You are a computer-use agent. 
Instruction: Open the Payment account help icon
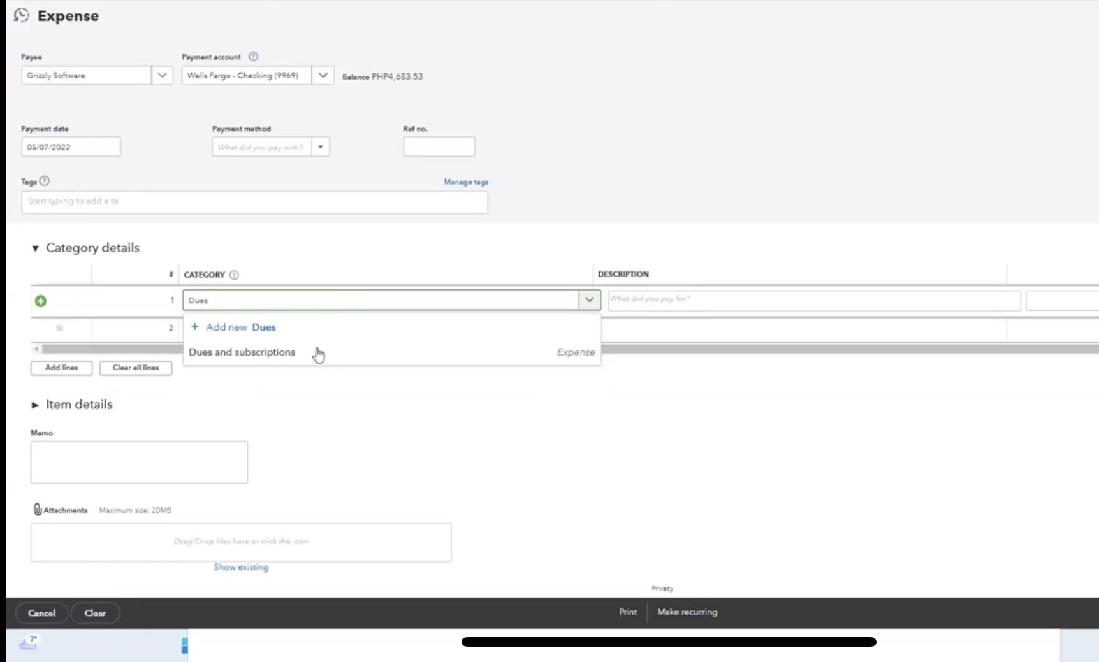coord(253,56)
